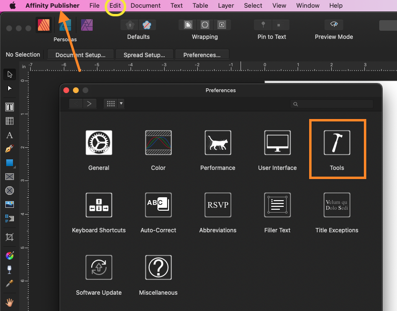
Task: Toggle Preview Mode
Action: tap(334, 25)
